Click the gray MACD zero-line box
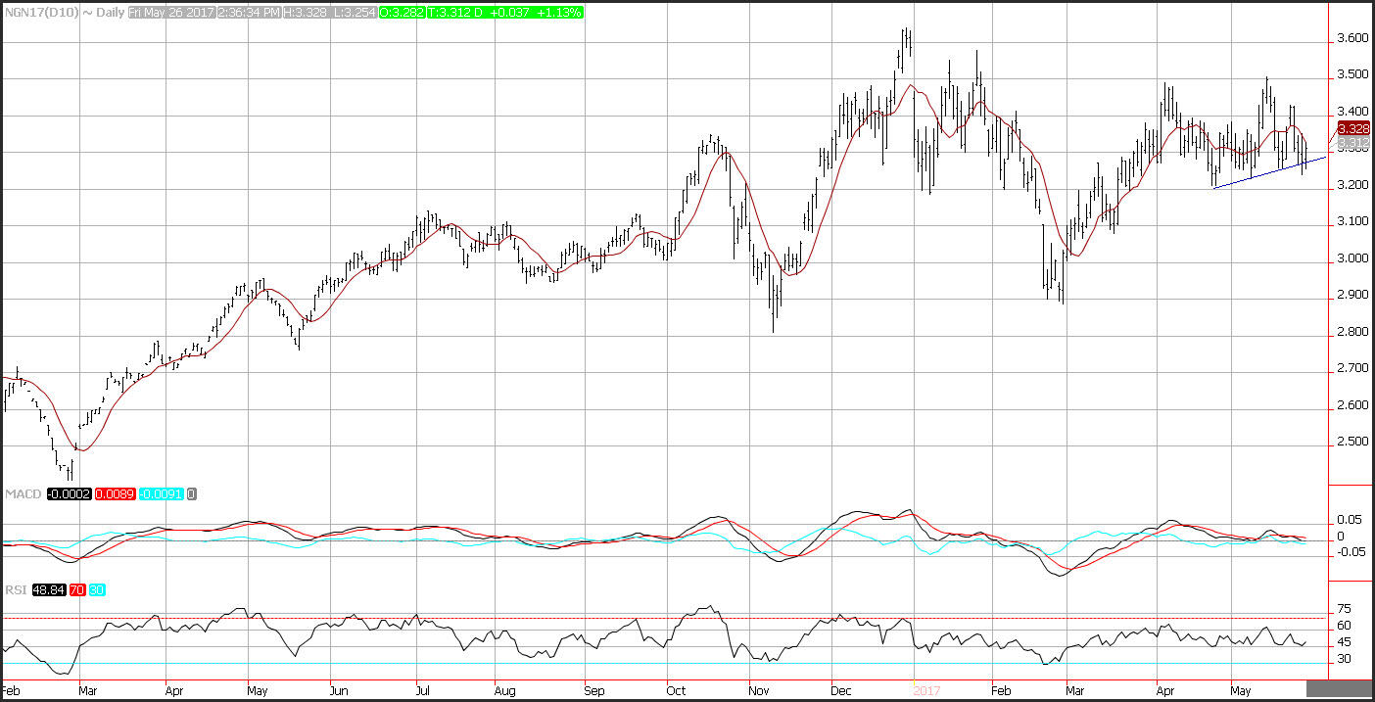1375x702 pixels. coord(192,494)
